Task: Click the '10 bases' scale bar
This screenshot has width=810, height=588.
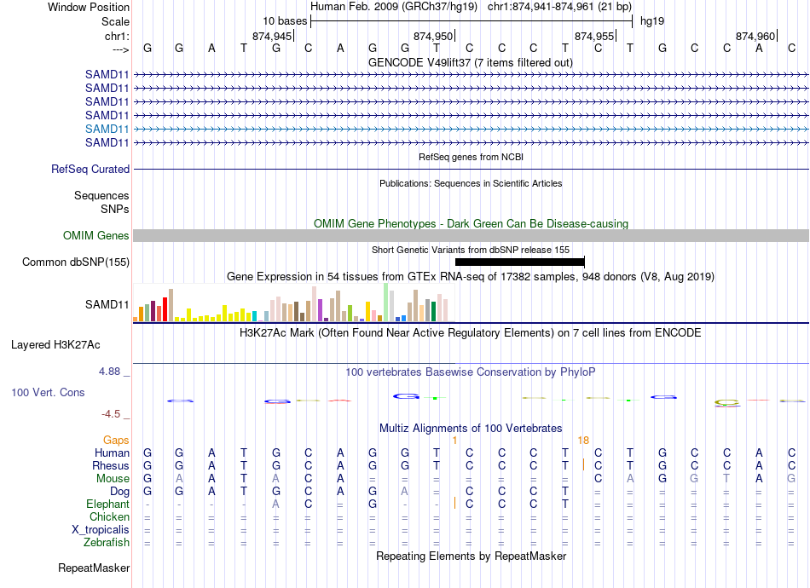Action: 472,21
